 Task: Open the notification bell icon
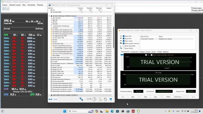200,111
